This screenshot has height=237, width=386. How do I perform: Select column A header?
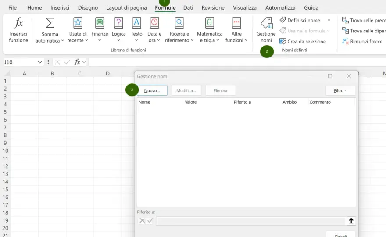25,73
